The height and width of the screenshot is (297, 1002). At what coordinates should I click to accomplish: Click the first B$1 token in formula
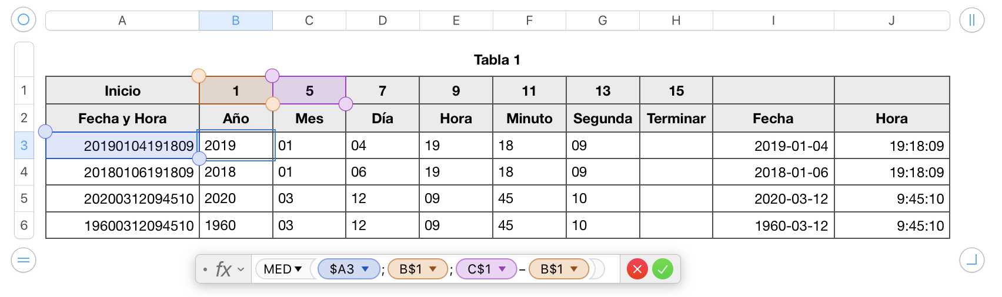click(x=411, y=269)
